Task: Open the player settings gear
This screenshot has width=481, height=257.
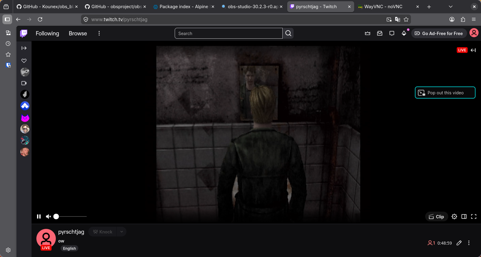Action: click(x=454, y=216)
